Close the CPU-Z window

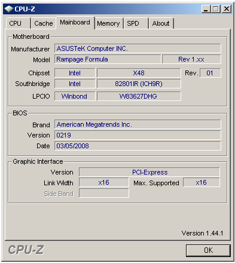click(227, 9)
